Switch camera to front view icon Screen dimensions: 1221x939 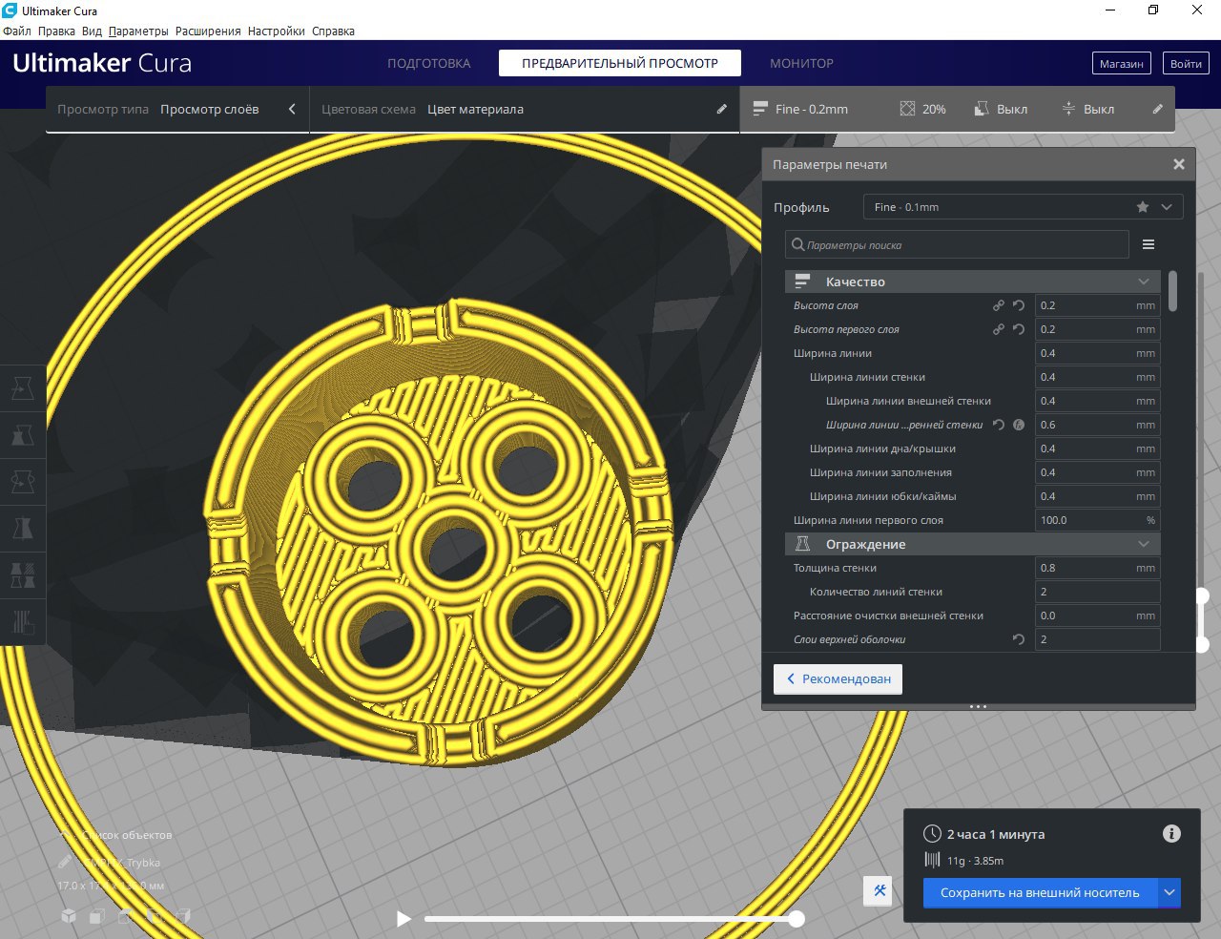pos(96,916)
